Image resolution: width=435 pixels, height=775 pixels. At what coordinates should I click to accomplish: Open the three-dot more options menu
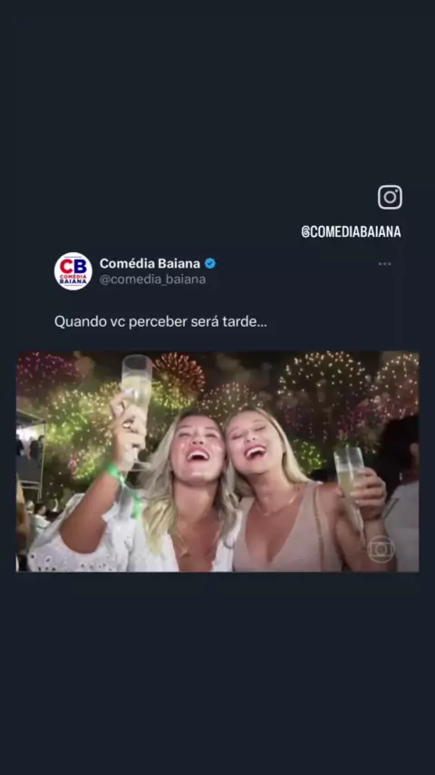tap(384, 264)
